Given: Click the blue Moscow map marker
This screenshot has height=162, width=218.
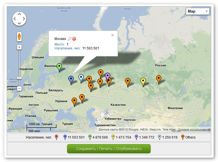Looking at the screenshot, I should [71, 79].
